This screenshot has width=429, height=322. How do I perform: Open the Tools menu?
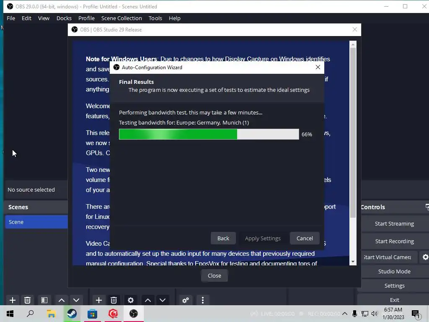click(155, 18)
